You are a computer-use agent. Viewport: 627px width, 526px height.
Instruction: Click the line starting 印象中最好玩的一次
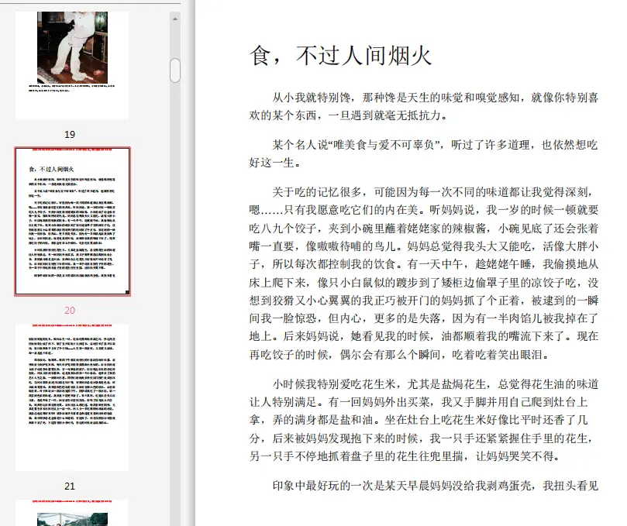pos(436,486)
